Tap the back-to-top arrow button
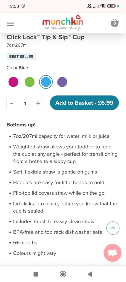126x282 pixels. [113, 228]
